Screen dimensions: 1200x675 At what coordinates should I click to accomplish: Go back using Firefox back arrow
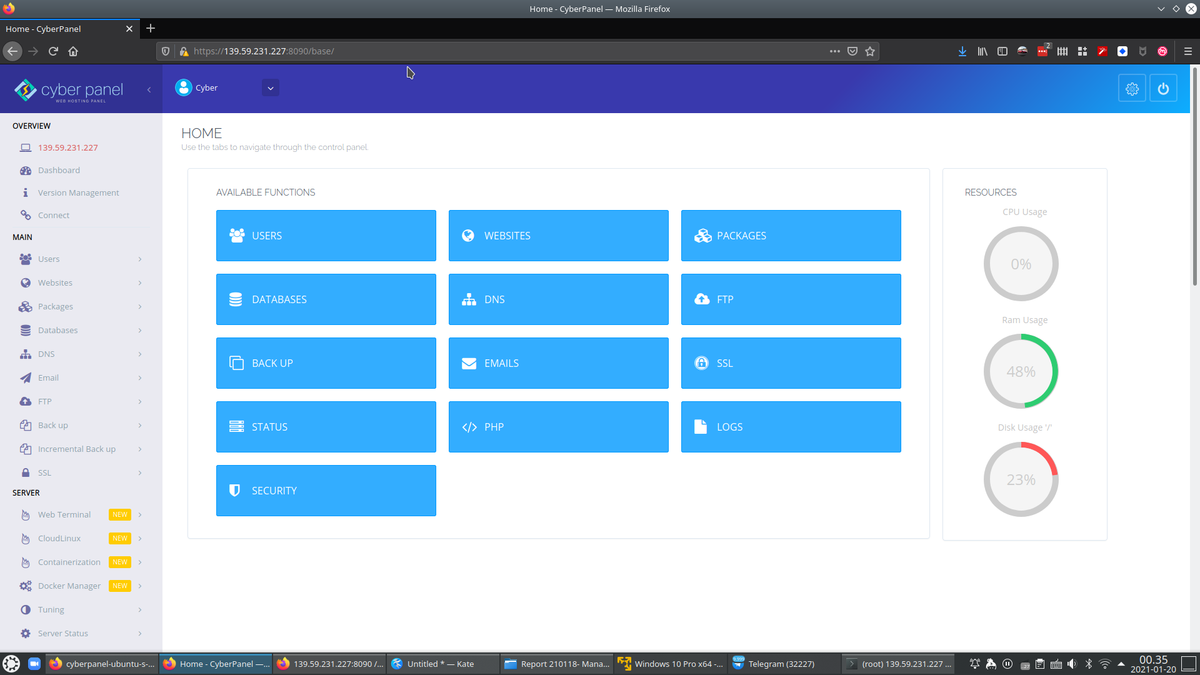coord(12,51)
